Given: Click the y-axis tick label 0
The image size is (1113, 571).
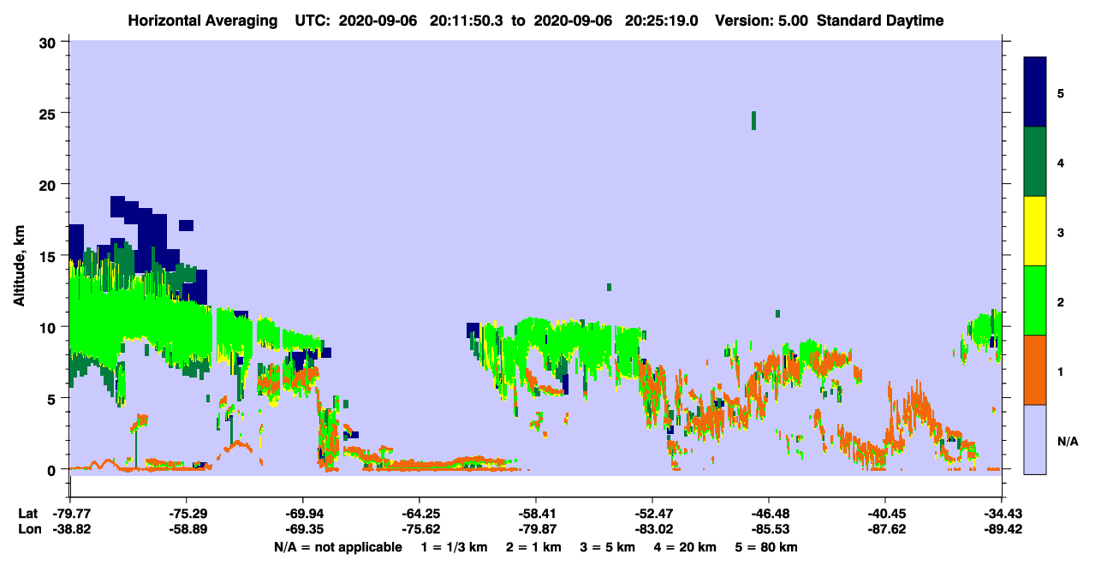Looking at the screenshot, I should pyautogui.click(x=53, y=470).
